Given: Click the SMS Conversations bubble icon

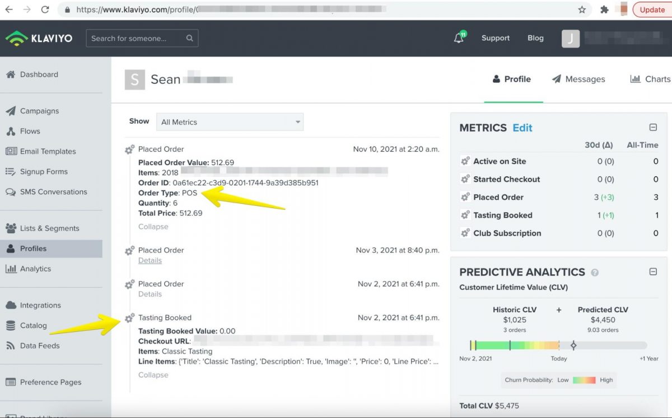Looking at the screenshot, I should 11,192.
